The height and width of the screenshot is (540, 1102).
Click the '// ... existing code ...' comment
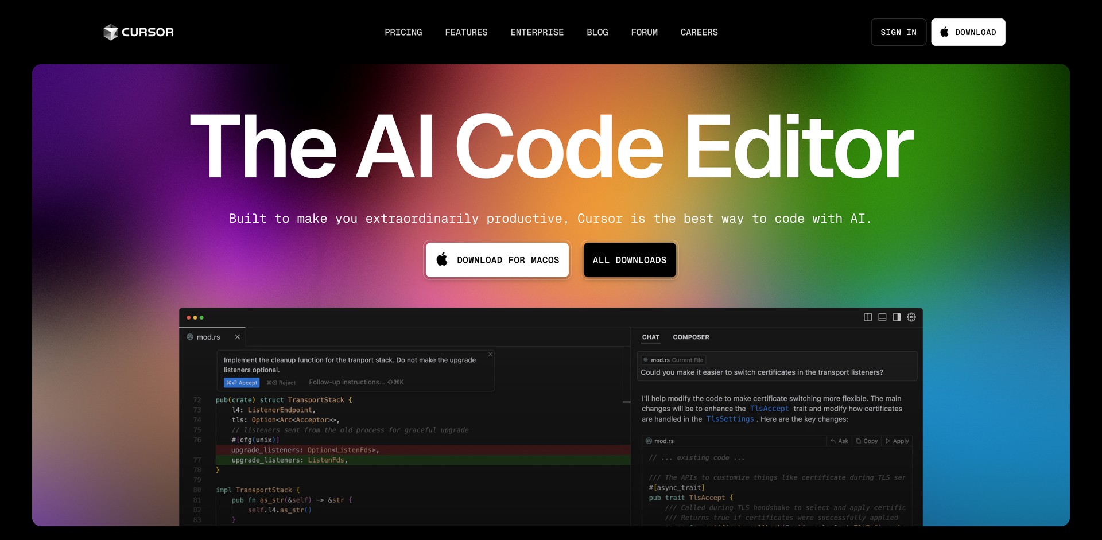point(697,458)
